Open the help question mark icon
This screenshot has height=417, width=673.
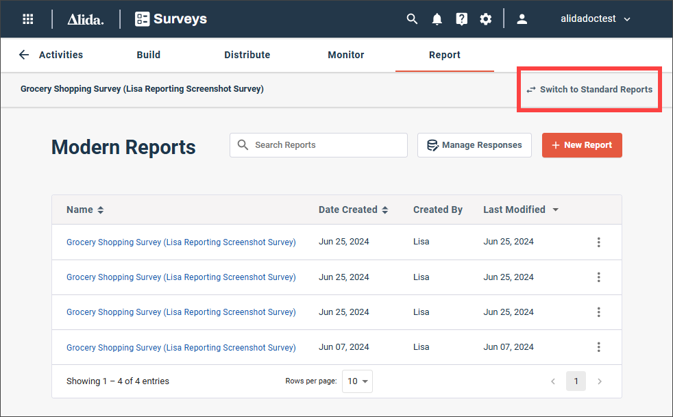[x=461, y=19]
